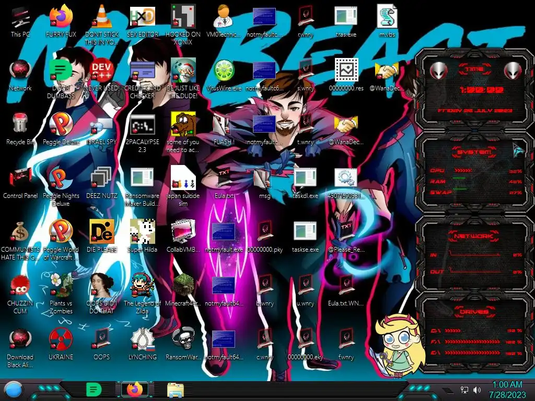Screen dimensions: 535x401
Task: Open the Eula.txt file
Action: [x=224, y=182]
